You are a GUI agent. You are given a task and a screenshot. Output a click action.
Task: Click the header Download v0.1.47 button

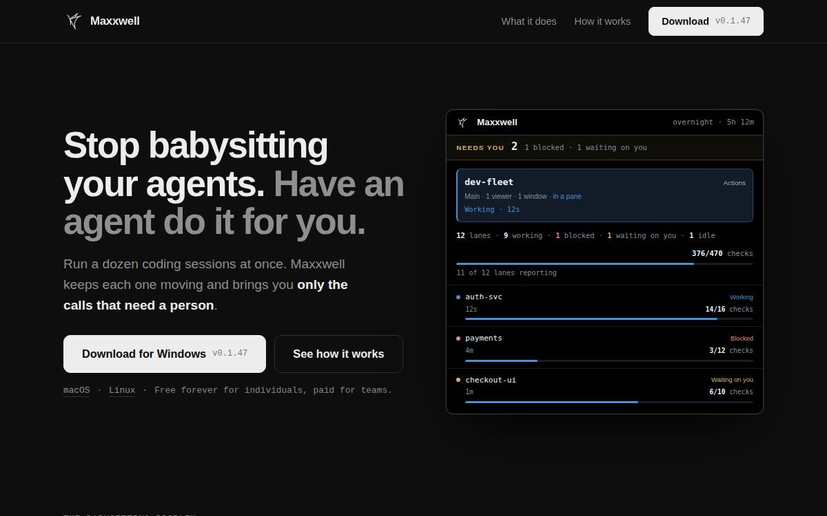point(706,21)
